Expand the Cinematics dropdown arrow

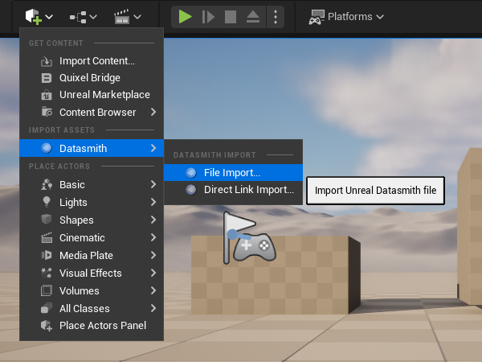click(x=137, y=17)
